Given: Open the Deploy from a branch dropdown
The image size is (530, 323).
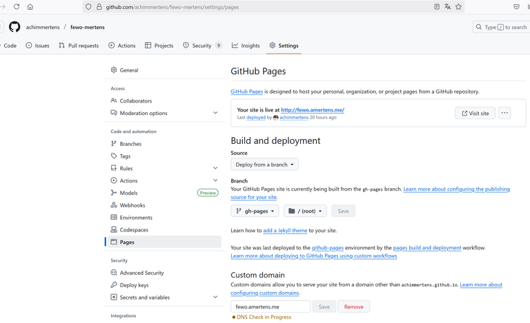Looking at the screenshot, I should point(265,165).
